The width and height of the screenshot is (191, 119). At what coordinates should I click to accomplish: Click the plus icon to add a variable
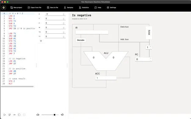point(41,41)
